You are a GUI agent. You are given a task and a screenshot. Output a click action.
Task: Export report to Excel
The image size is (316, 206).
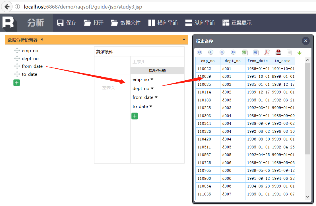[x=244, y=52]
